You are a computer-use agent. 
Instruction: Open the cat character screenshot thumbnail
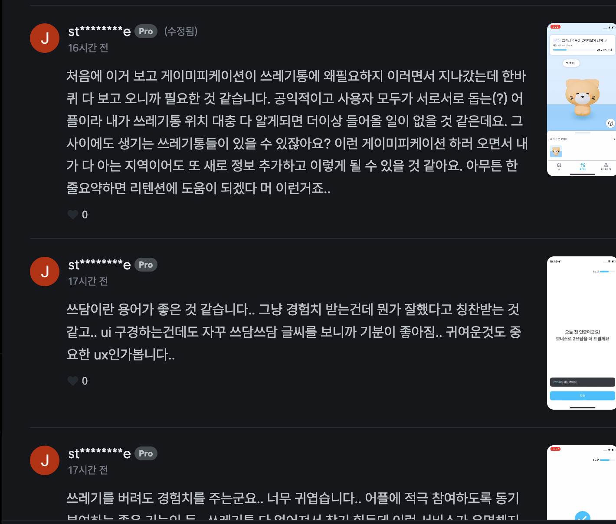581,100
